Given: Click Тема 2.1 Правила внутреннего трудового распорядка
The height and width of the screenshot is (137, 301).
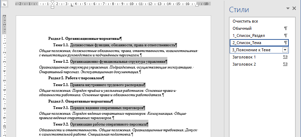Looking at the screenshot, I should click(x=100, y=85).
